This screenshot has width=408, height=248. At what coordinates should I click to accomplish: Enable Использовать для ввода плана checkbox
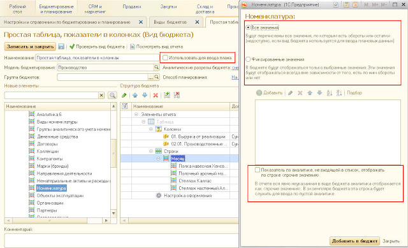[165, 58]
